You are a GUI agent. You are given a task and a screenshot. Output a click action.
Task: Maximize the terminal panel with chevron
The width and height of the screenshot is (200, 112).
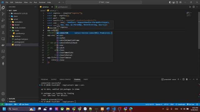click(194, 79)
